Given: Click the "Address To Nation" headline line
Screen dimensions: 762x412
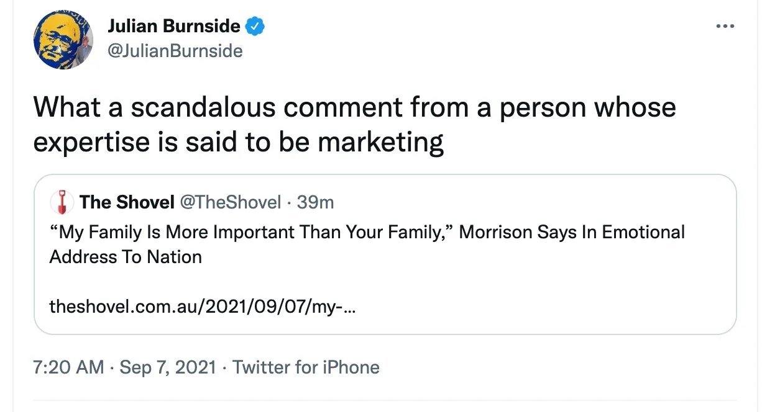Looking at the screenshot, I should click(x=126, y=257).
